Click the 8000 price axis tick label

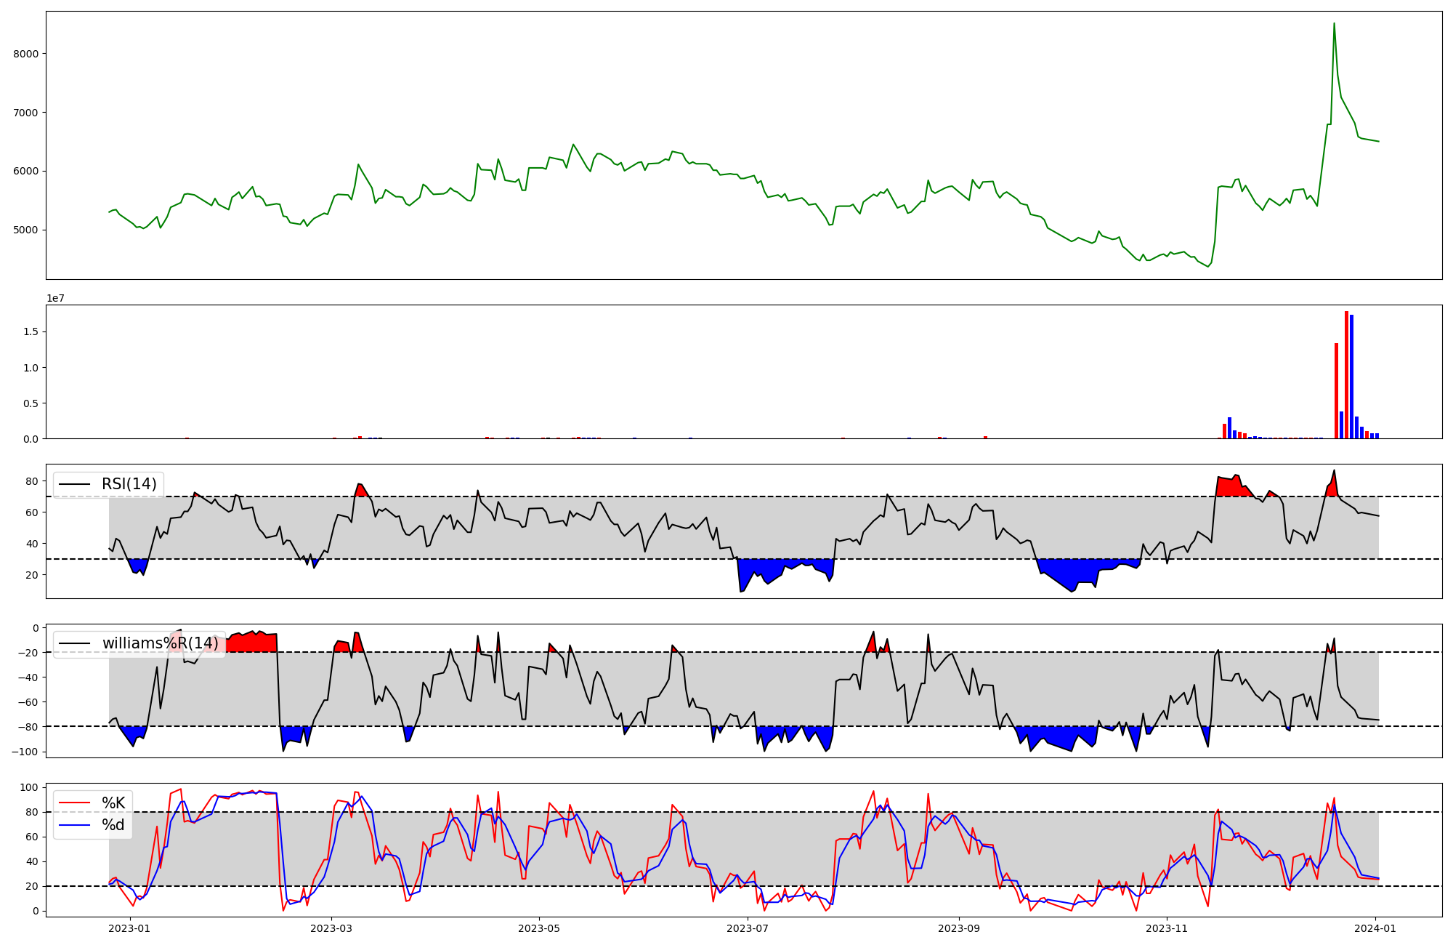click(x=26, y=54)
